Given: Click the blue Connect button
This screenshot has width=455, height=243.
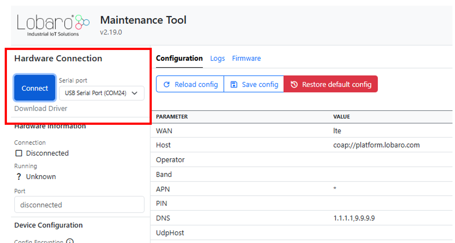Looking at the screenshot, I should point(35,88).
